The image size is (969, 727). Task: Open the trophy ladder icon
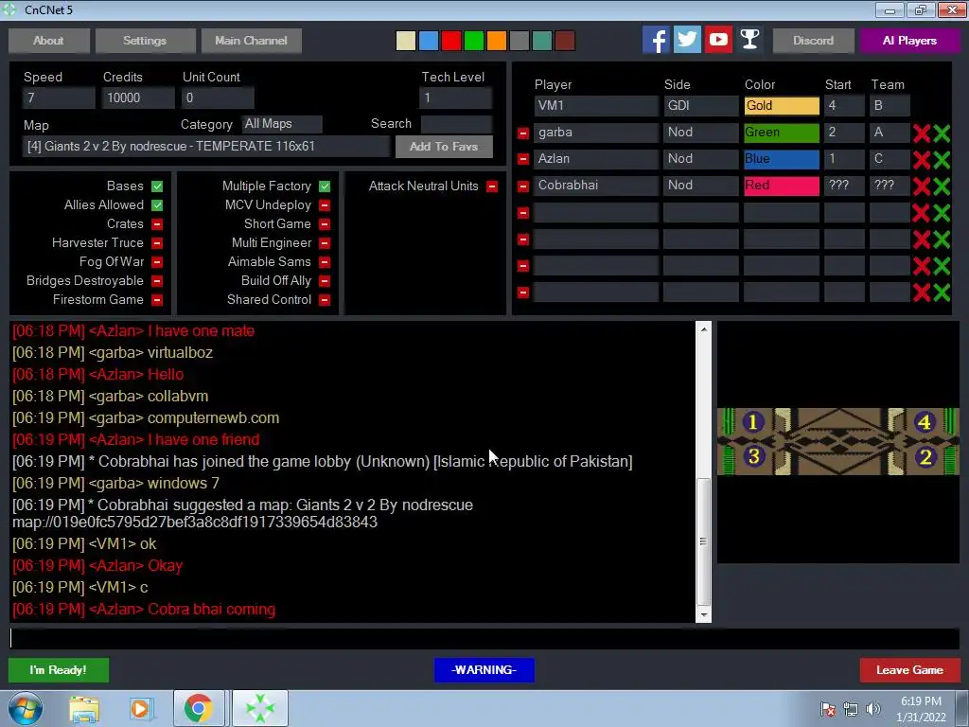pyautogui.click(x=749, y=40)
